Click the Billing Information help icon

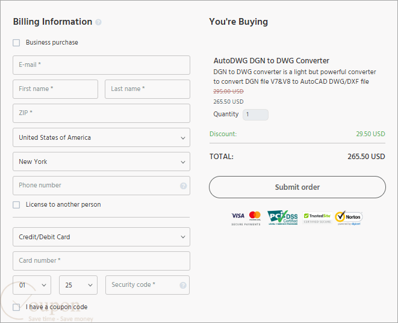coord(98,22)
